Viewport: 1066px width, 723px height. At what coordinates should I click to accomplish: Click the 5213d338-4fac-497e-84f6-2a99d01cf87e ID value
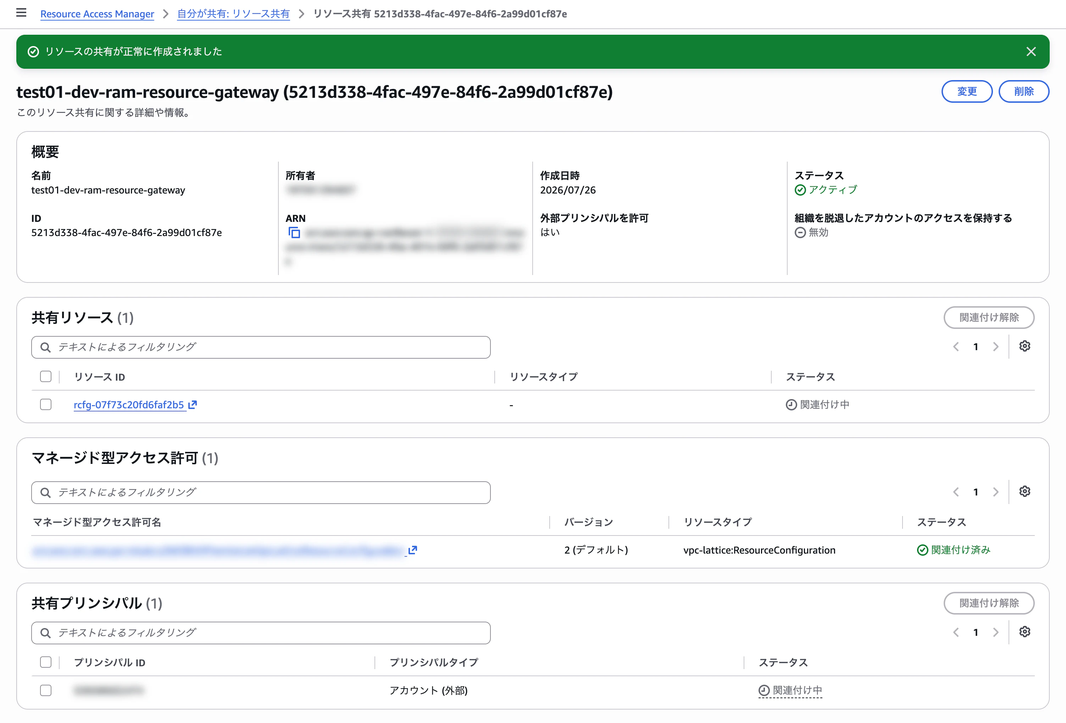coord(127,233)
